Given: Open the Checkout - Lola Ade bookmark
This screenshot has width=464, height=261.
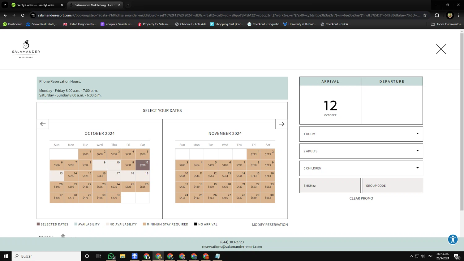Looking at the screenshot, I should pos(191,24).
